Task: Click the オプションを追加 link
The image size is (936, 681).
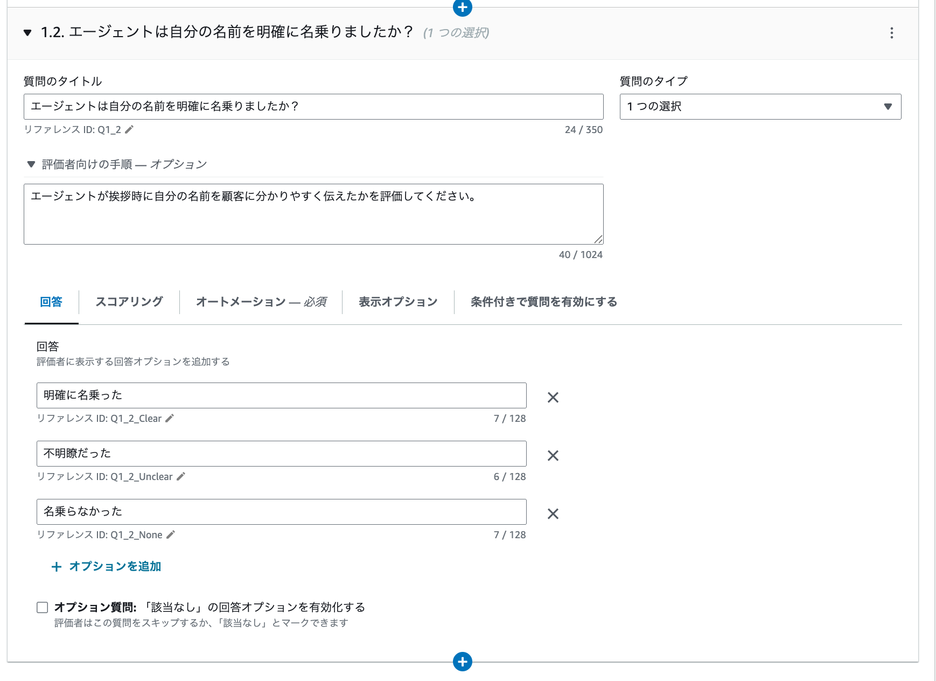Action: coord(106,566)
